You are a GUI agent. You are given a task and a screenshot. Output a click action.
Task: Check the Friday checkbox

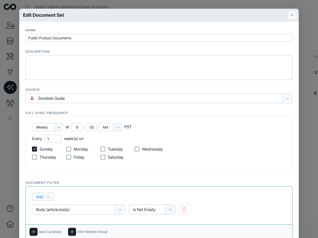(x=69, y=157)
